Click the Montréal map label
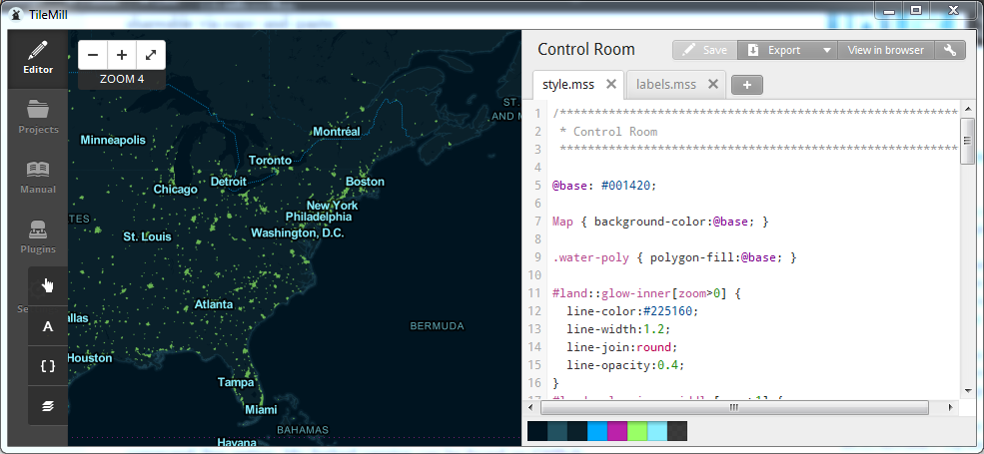 click(337, 132)
